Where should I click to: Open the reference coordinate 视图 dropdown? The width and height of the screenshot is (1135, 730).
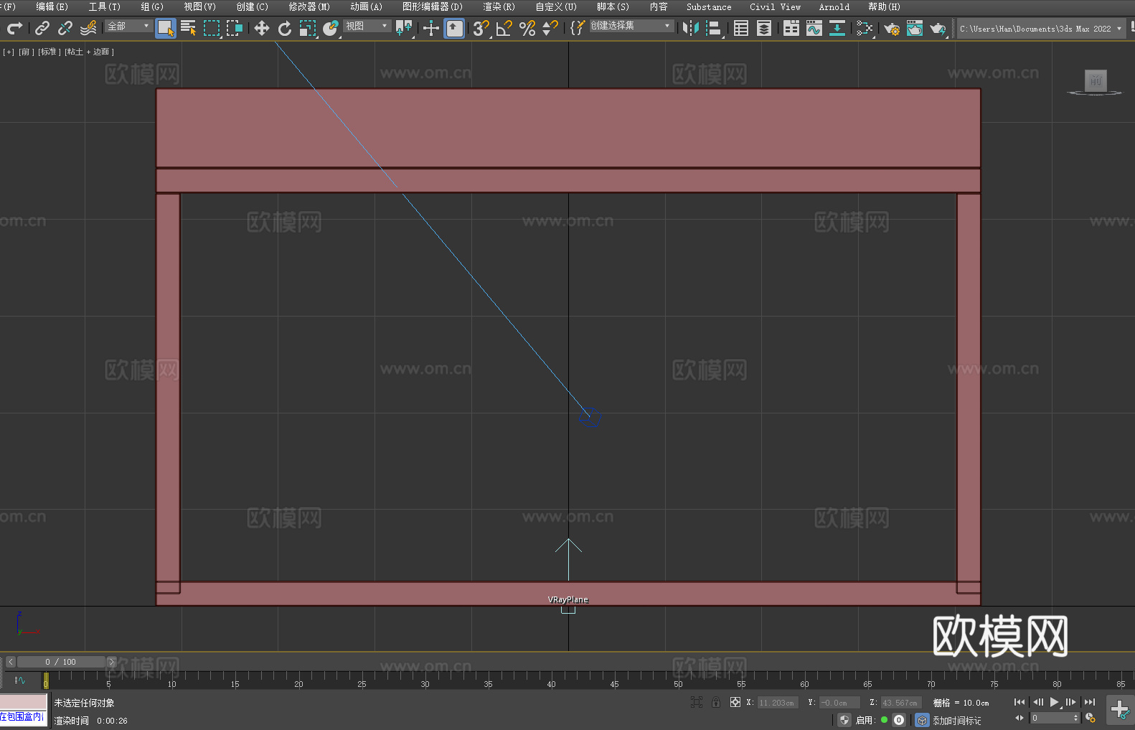[x=367, y=26]
